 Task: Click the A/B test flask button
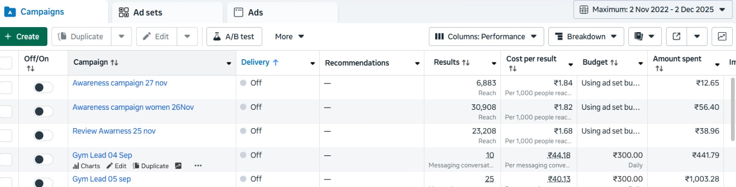pyautogui.click(x=234, y=37)
